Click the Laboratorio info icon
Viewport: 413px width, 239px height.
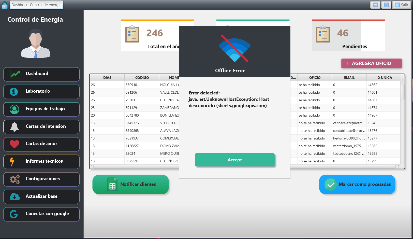[x=14, y=92]
